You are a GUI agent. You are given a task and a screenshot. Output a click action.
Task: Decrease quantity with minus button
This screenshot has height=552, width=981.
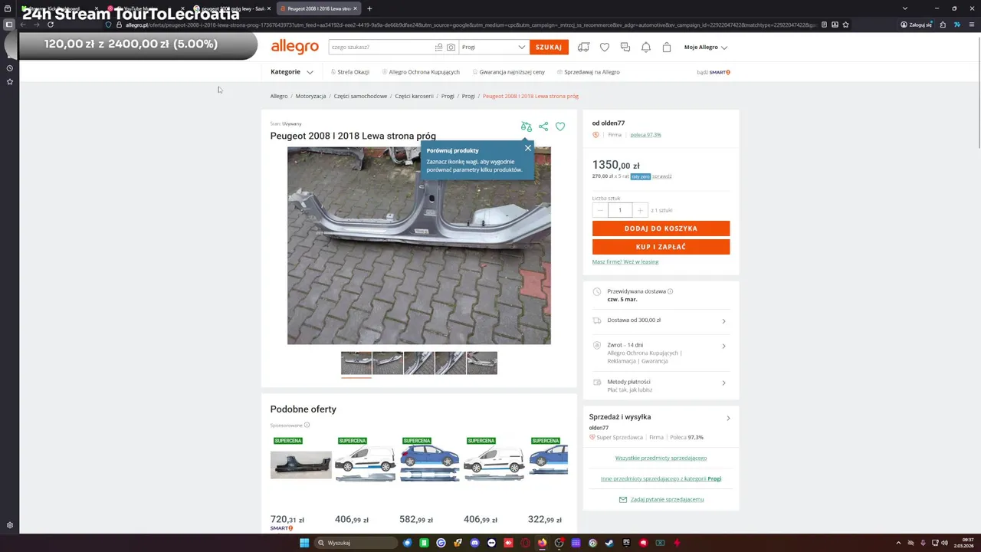[600, 210]
